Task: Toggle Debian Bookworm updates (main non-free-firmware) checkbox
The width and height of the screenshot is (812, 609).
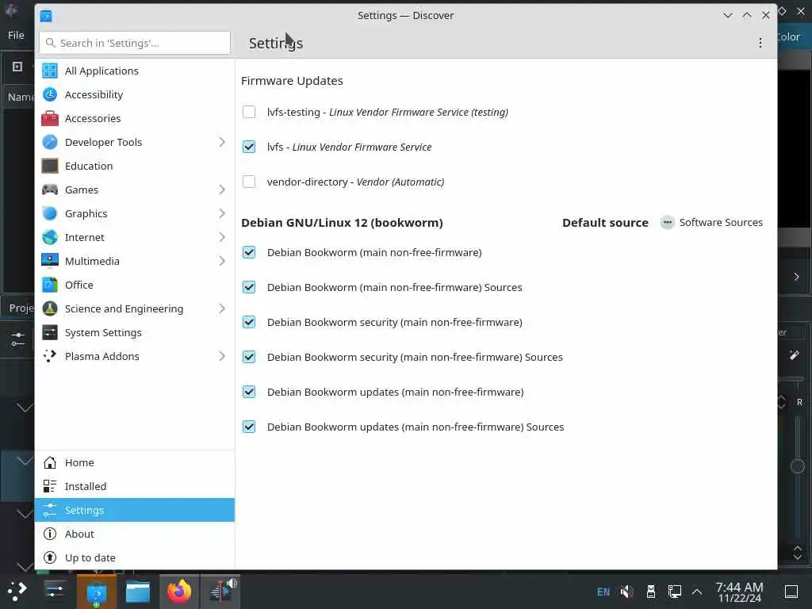Action: [x=249, y=392]
